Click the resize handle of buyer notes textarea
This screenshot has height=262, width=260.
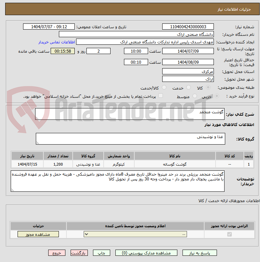pos(12,190)
